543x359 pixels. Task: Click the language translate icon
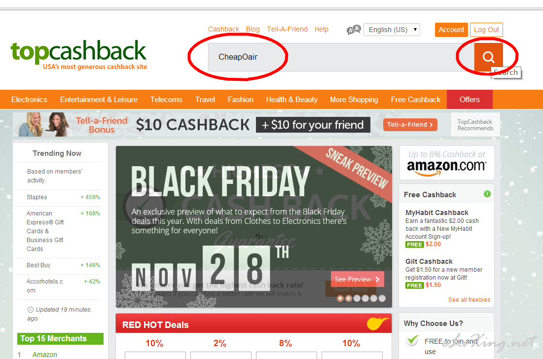pos(354,30)
